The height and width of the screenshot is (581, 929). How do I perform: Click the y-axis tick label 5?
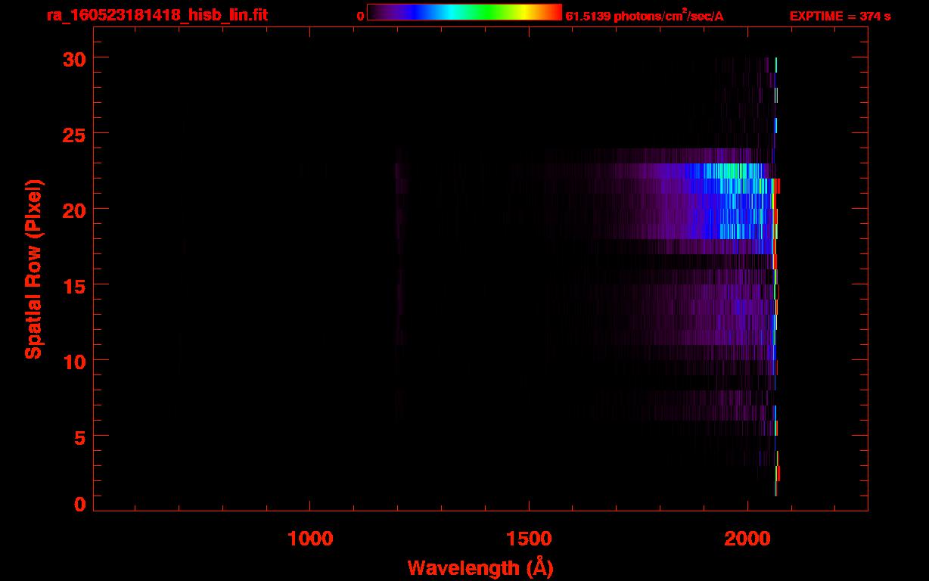click(80, 437)
